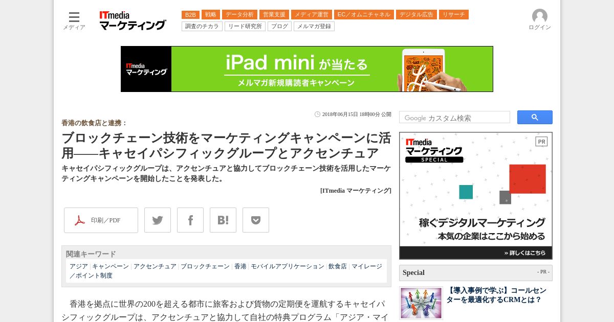Screen dimensions: 614x322
Task: Open リード研究所 link
Action: point(245,26)
